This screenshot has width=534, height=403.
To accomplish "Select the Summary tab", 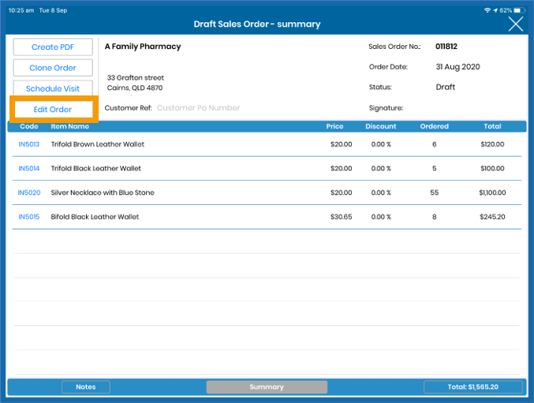I will pos(267,387).
